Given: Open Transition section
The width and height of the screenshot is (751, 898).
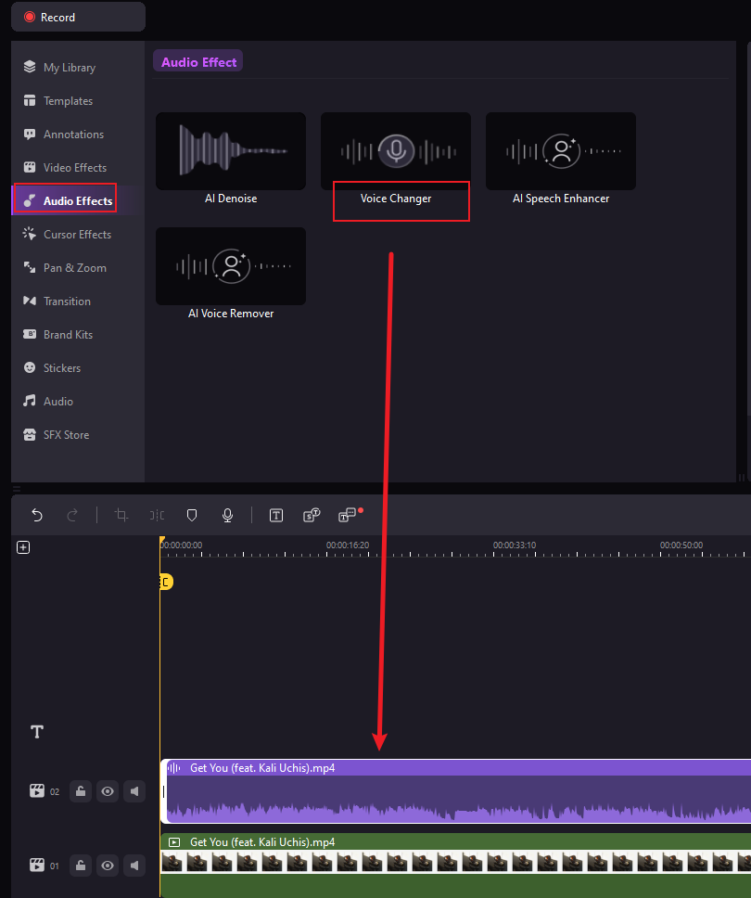Looking at the screenshot, I should tap(67, 301).
